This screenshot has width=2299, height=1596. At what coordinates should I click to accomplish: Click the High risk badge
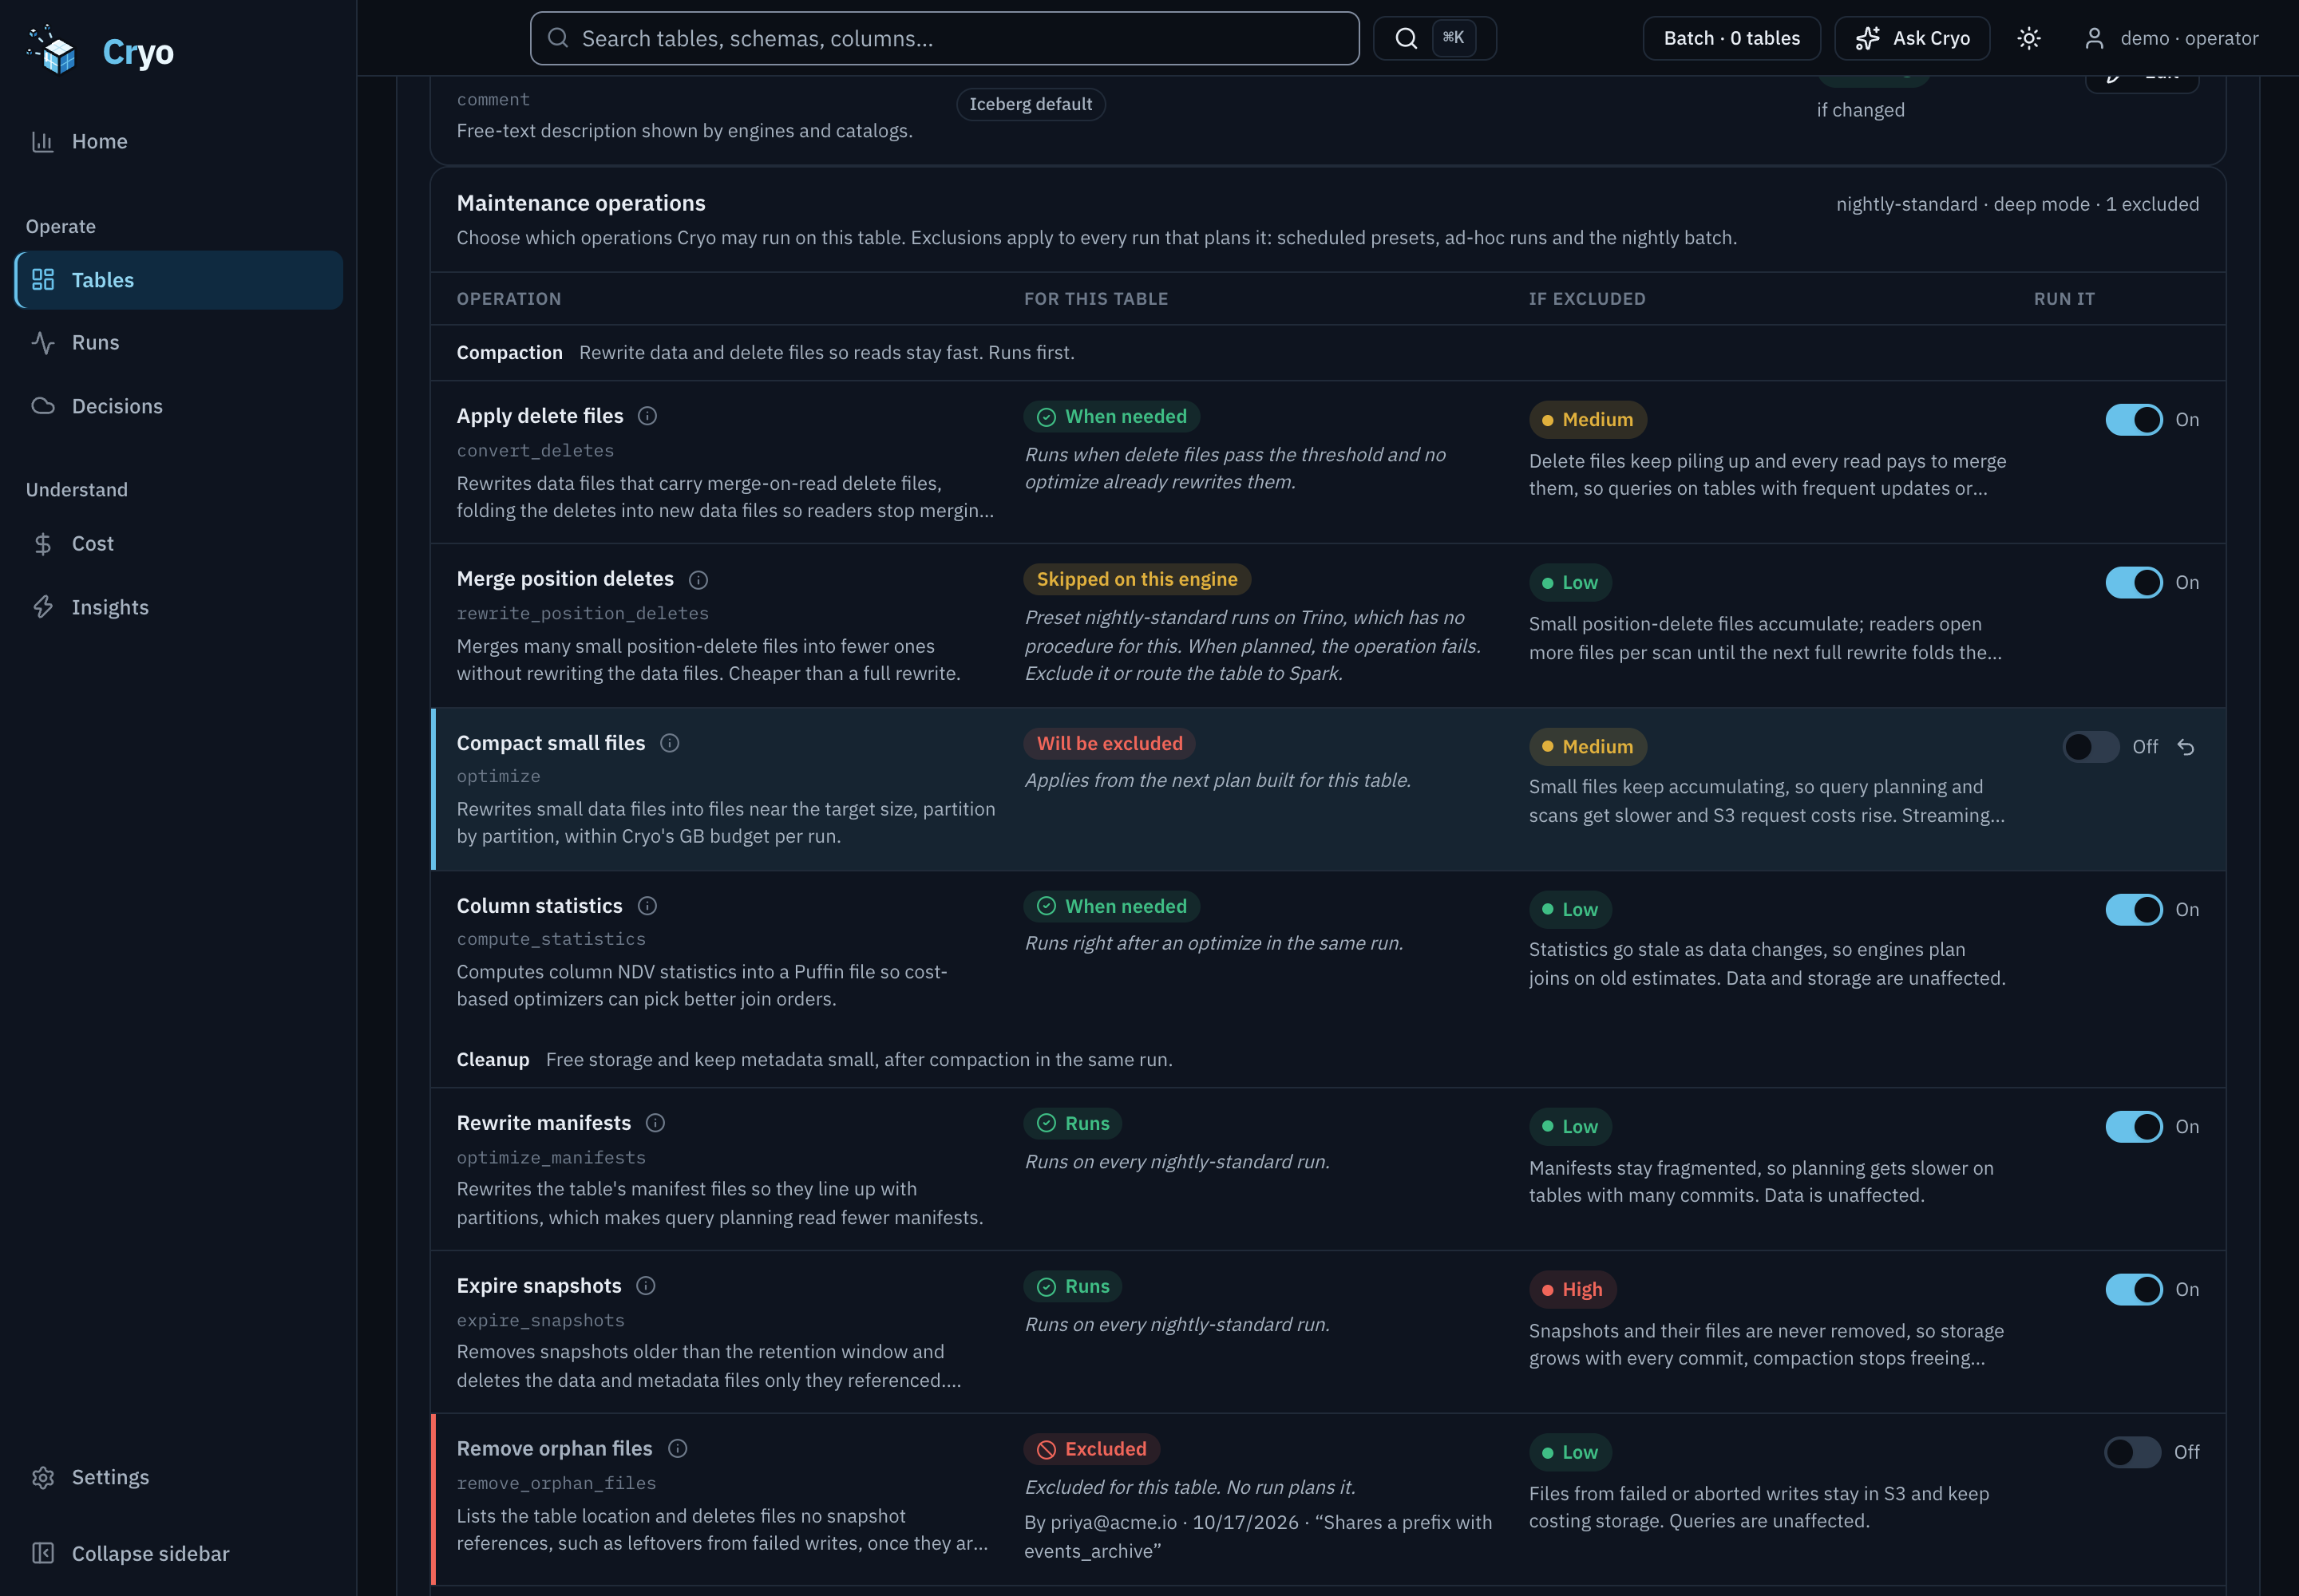point(1573,1290)
